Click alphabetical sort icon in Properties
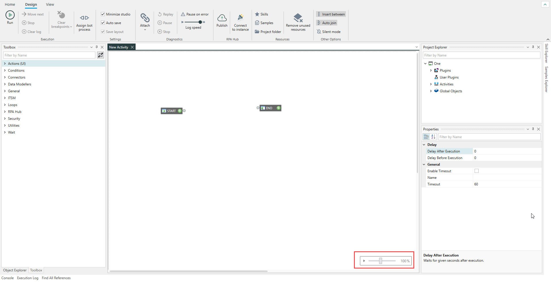The image size is (551, 282). (x=434, y=137)
